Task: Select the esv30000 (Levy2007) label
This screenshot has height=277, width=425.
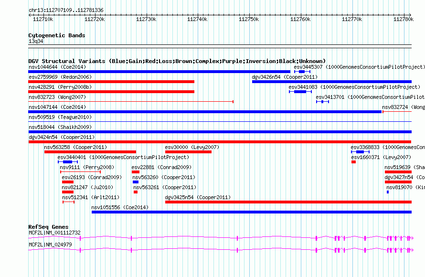Action: pyautogui.click(x=192, y=147)
